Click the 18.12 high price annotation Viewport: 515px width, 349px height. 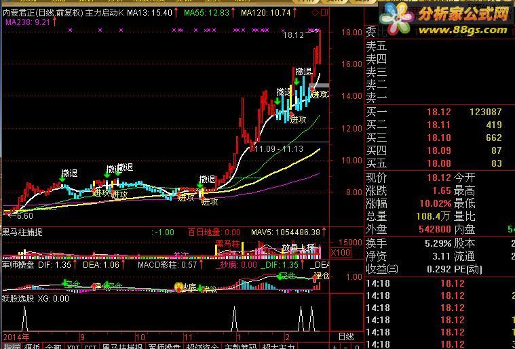pos(293,35)
